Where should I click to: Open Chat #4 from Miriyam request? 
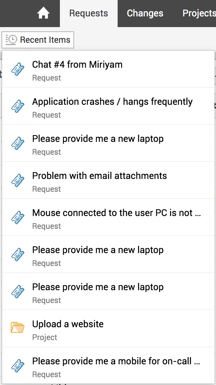point(77,65)
